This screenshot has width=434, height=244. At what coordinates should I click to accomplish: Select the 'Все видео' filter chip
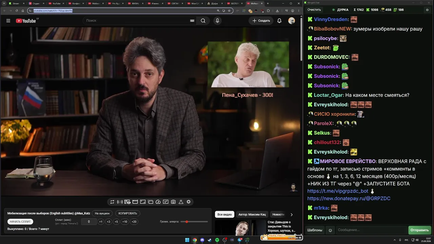pos(224,215)
